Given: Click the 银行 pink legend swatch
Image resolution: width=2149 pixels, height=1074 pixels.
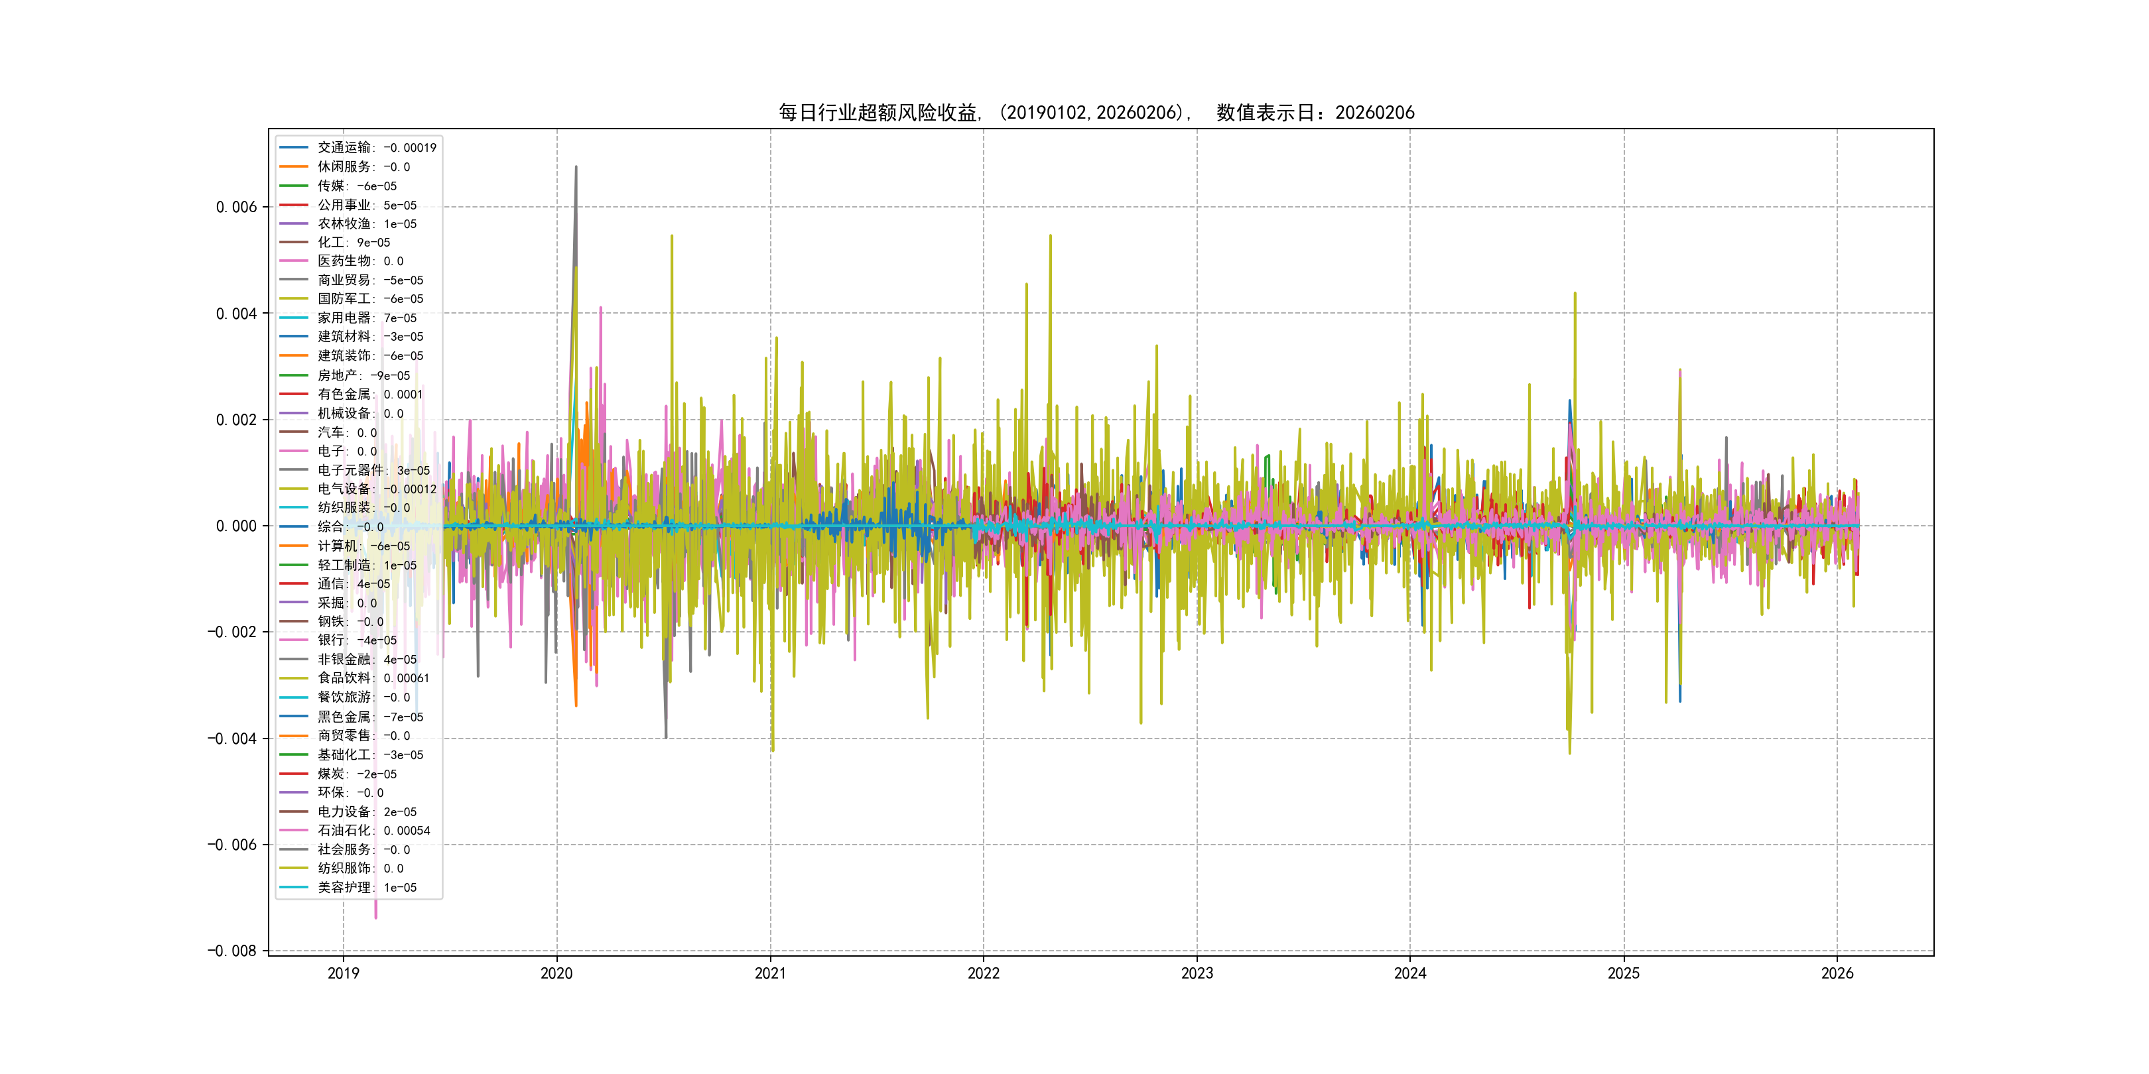Looking at the screenshot, I should coord(293,640).
